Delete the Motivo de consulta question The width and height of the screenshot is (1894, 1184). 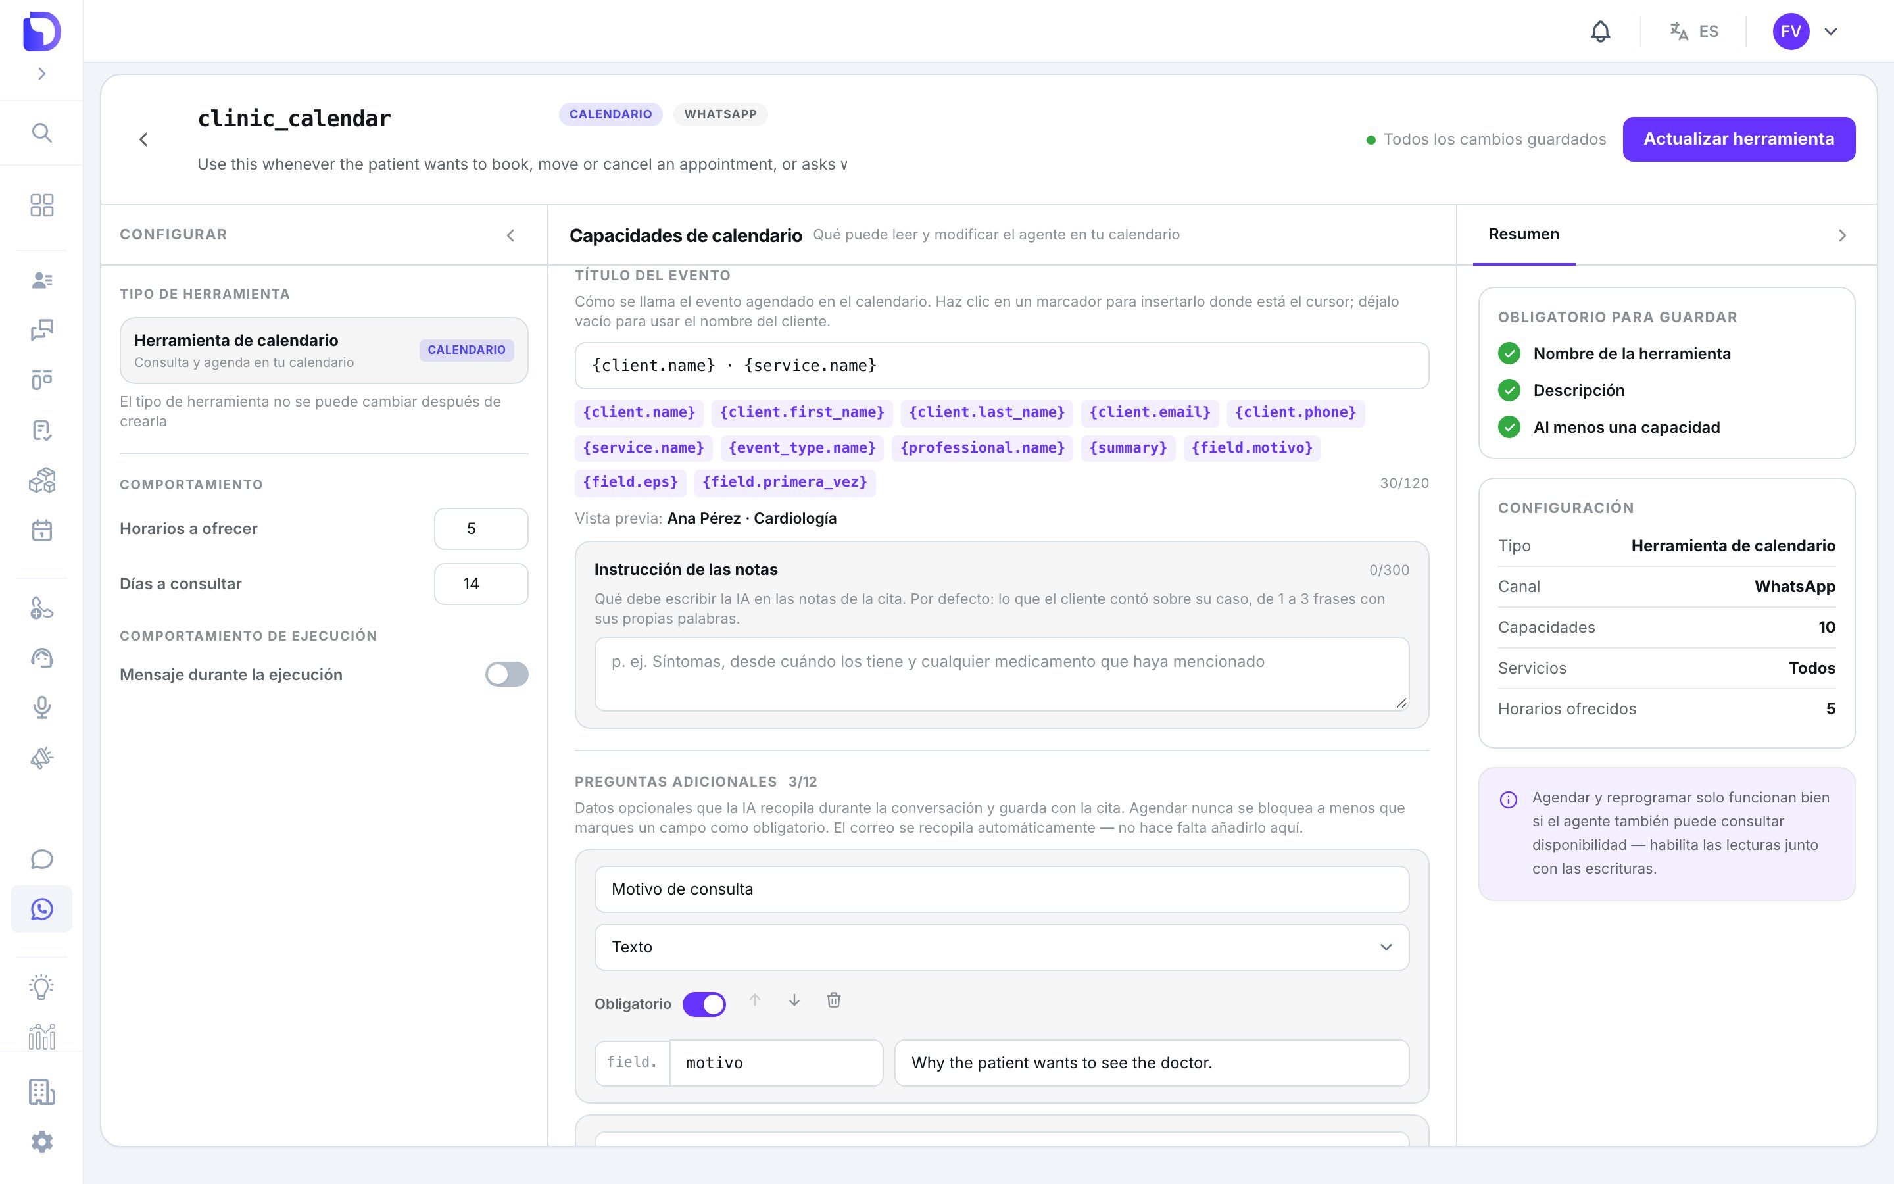[833, 1000]
